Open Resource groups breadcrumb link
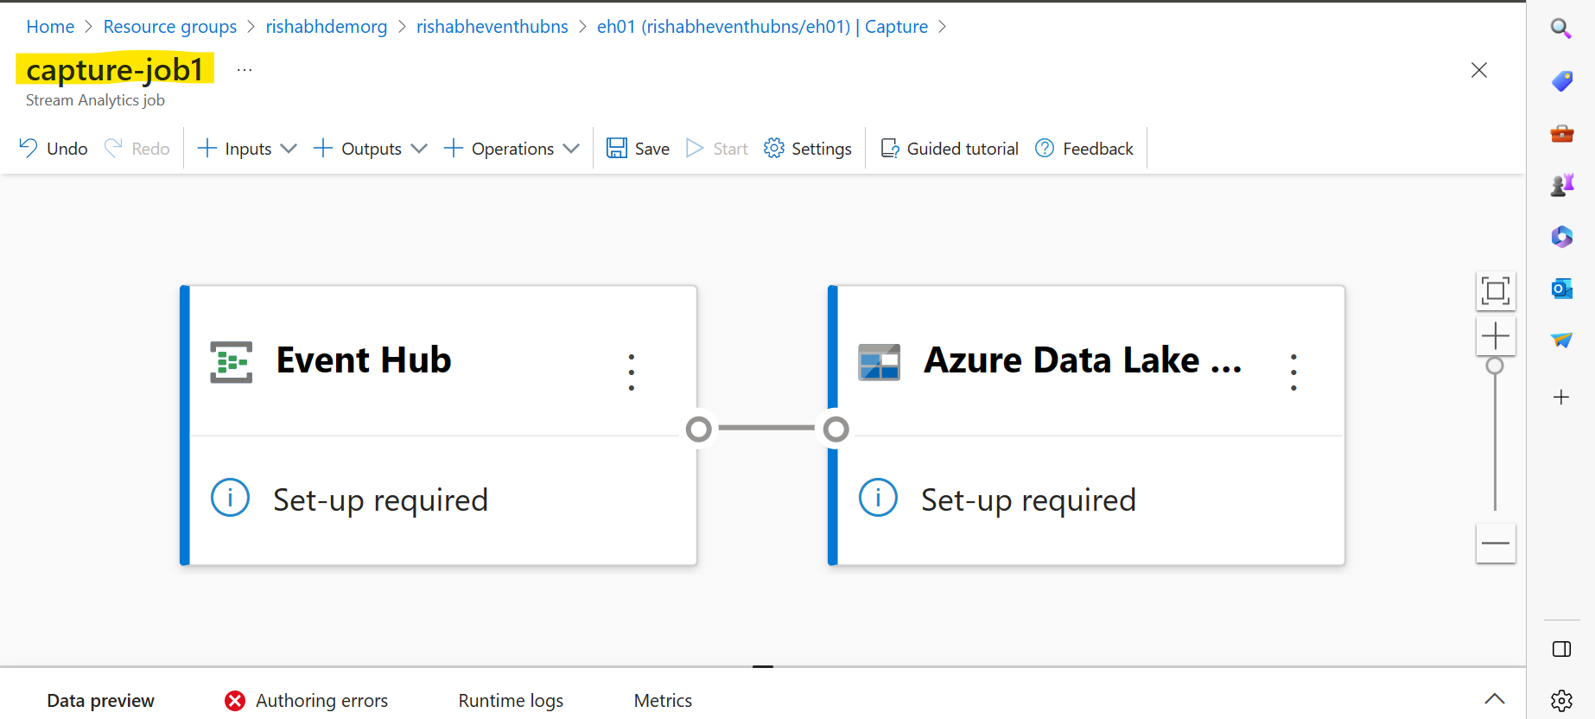Viewport: 1595px width, 719px height. (x=170, y=27)
